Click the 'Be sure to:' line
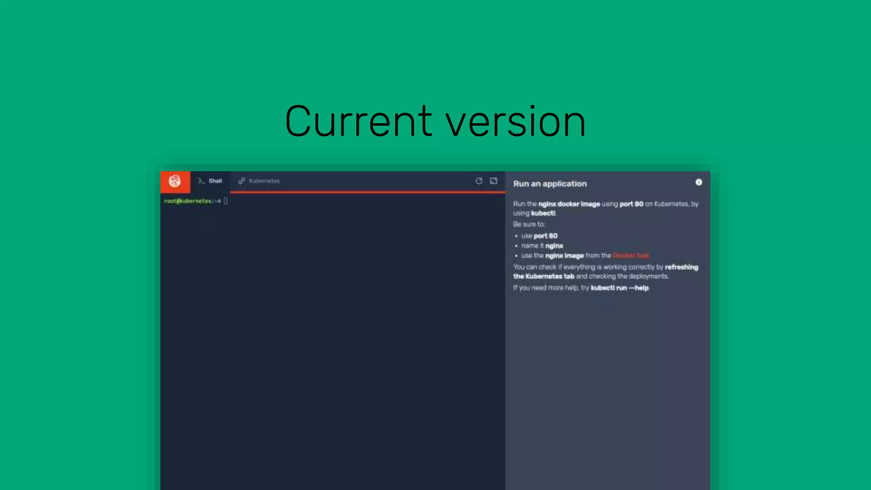The width and height of the screenshot is (871, 490). pos(529,224)
